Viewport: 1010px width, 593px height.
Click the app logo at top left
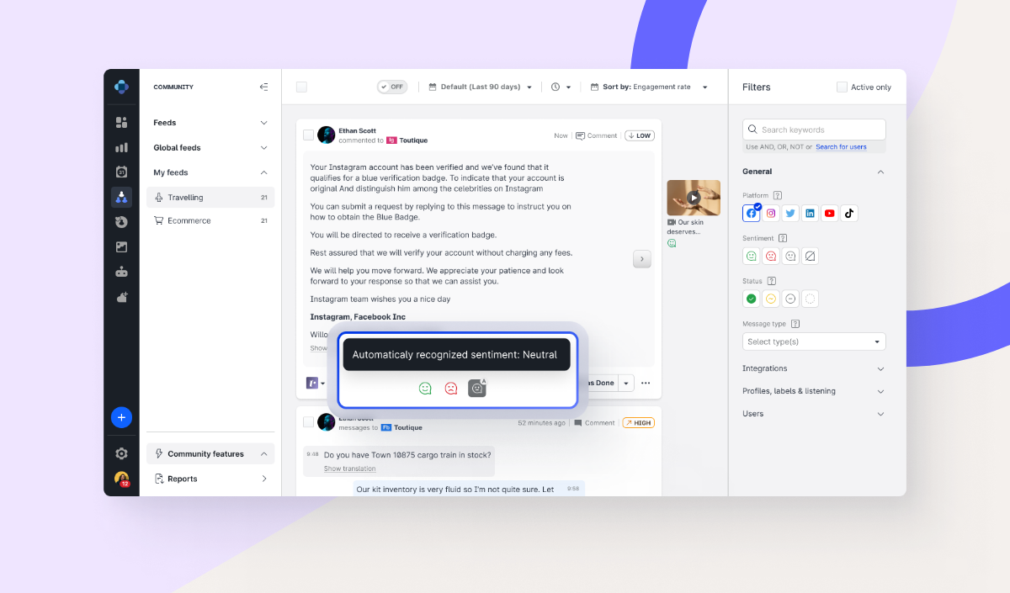pos(121,86)
